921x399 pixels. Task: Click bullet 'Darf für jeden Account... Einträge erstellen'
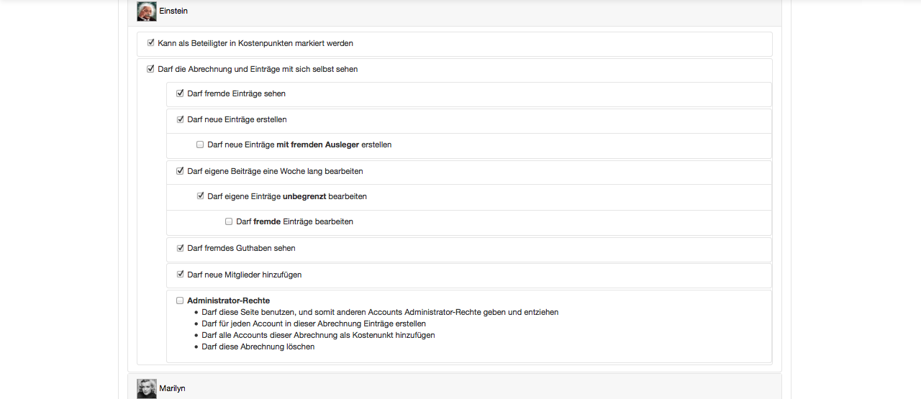(x=313, y=324)
